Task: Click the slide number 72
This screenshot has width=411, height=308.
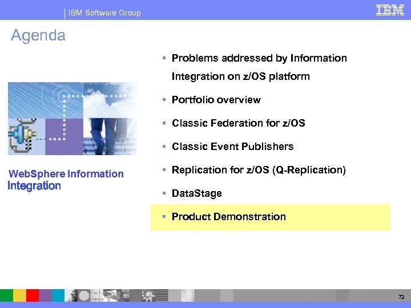Action: pyautogui.click(x=401, y=297)
